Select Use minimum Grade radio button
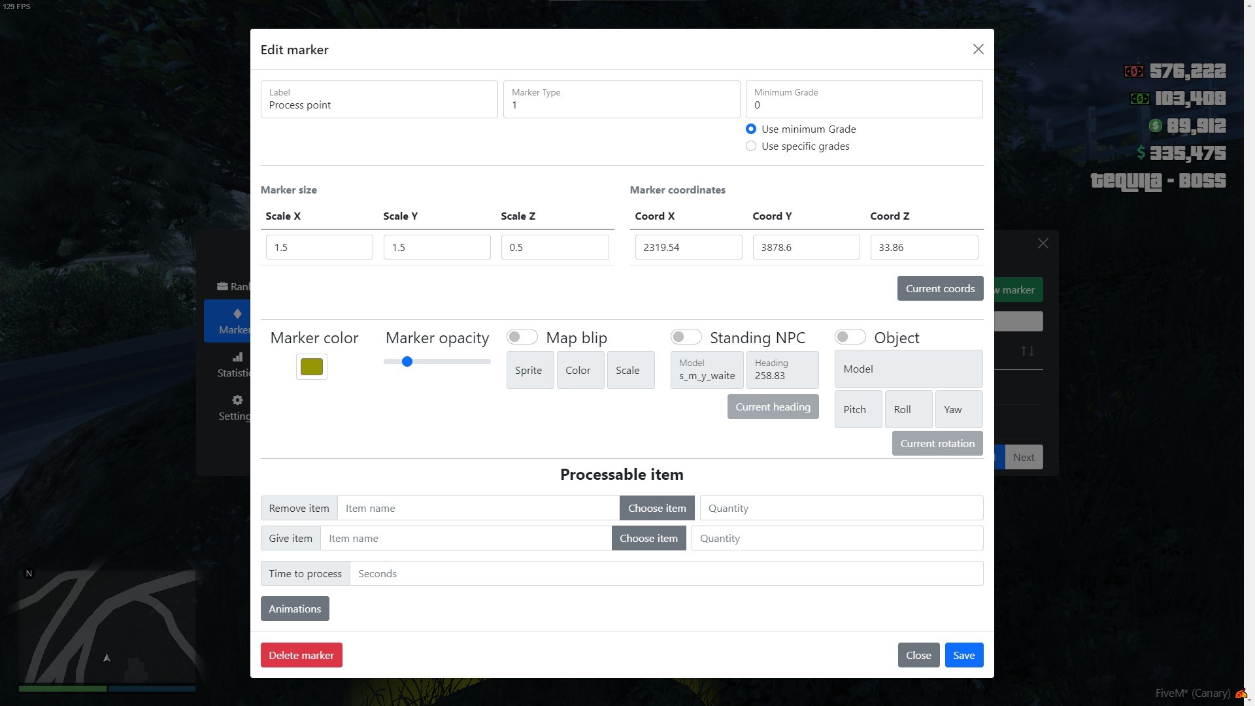 [751, 128]
